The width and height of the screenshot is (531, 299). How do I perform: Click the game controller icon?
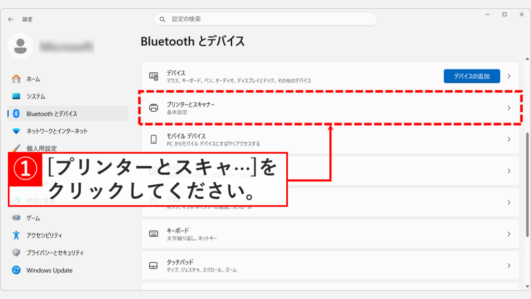[16, 218]
